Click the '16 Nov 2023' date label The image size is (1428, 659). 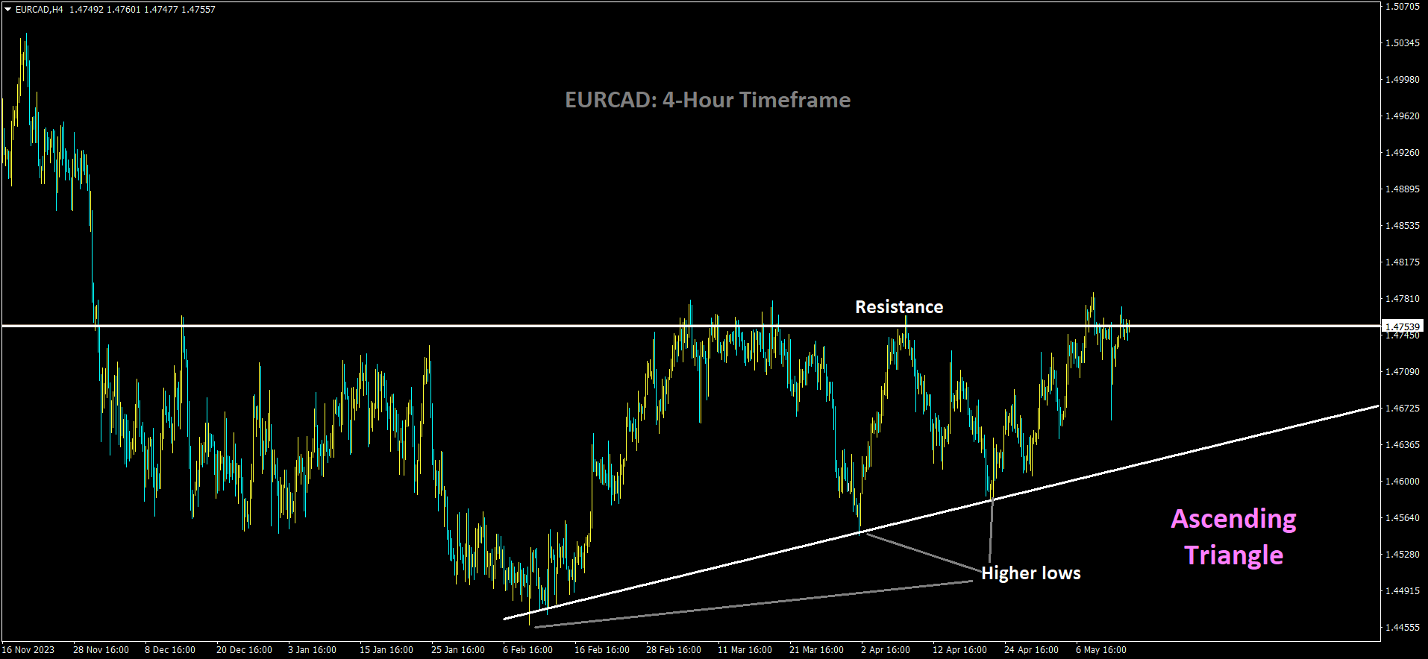pos(28,649)
